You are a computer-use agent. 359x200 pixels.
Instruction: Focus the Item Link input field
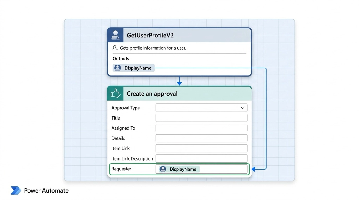[201, 148]
